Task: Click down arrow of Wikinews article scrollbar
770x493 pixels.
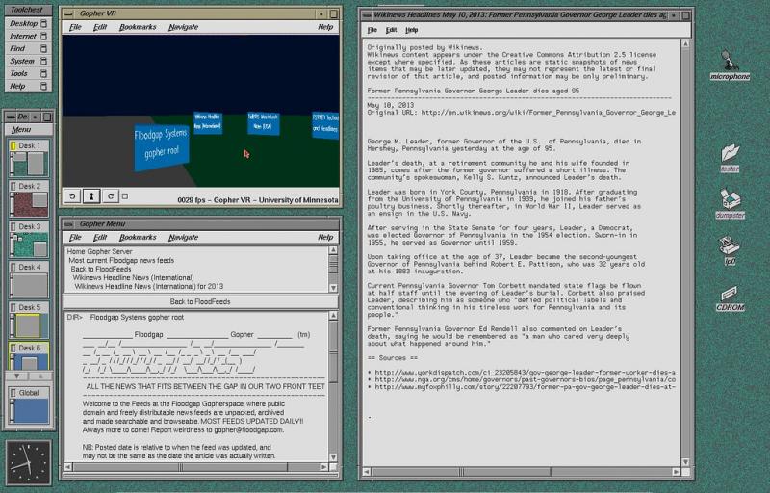Action: 685,462
